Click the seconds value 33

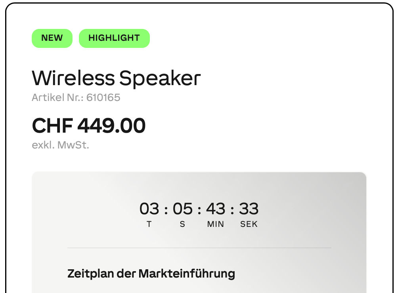tap(249, 209)
